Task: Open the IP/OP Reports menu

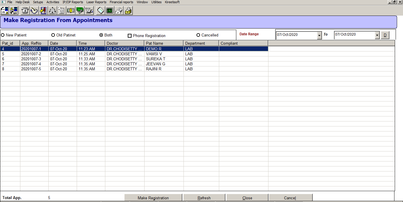Action: click(73, 2)
